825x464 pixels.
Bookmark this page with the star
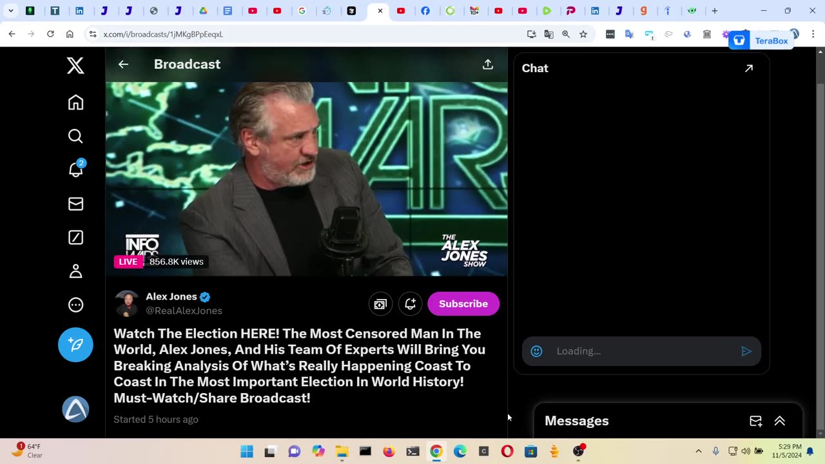(x=583, y=34)
